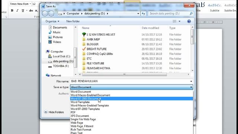Open the Organize dropdown menu

tap(52, 21)
